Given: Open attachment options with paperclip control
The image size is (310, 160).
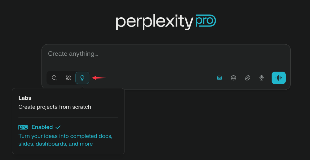Looking at the screenshot, I should 247,78.
